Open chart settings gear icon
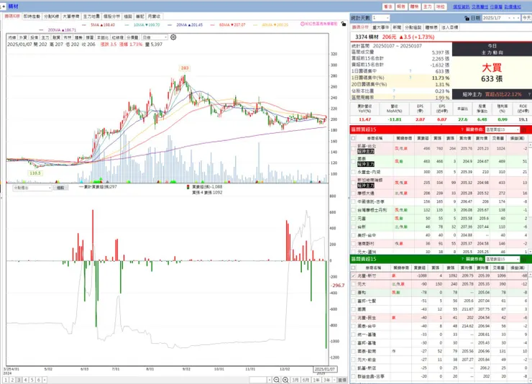This screenshot has height=384, width=532. coord(173,37)
